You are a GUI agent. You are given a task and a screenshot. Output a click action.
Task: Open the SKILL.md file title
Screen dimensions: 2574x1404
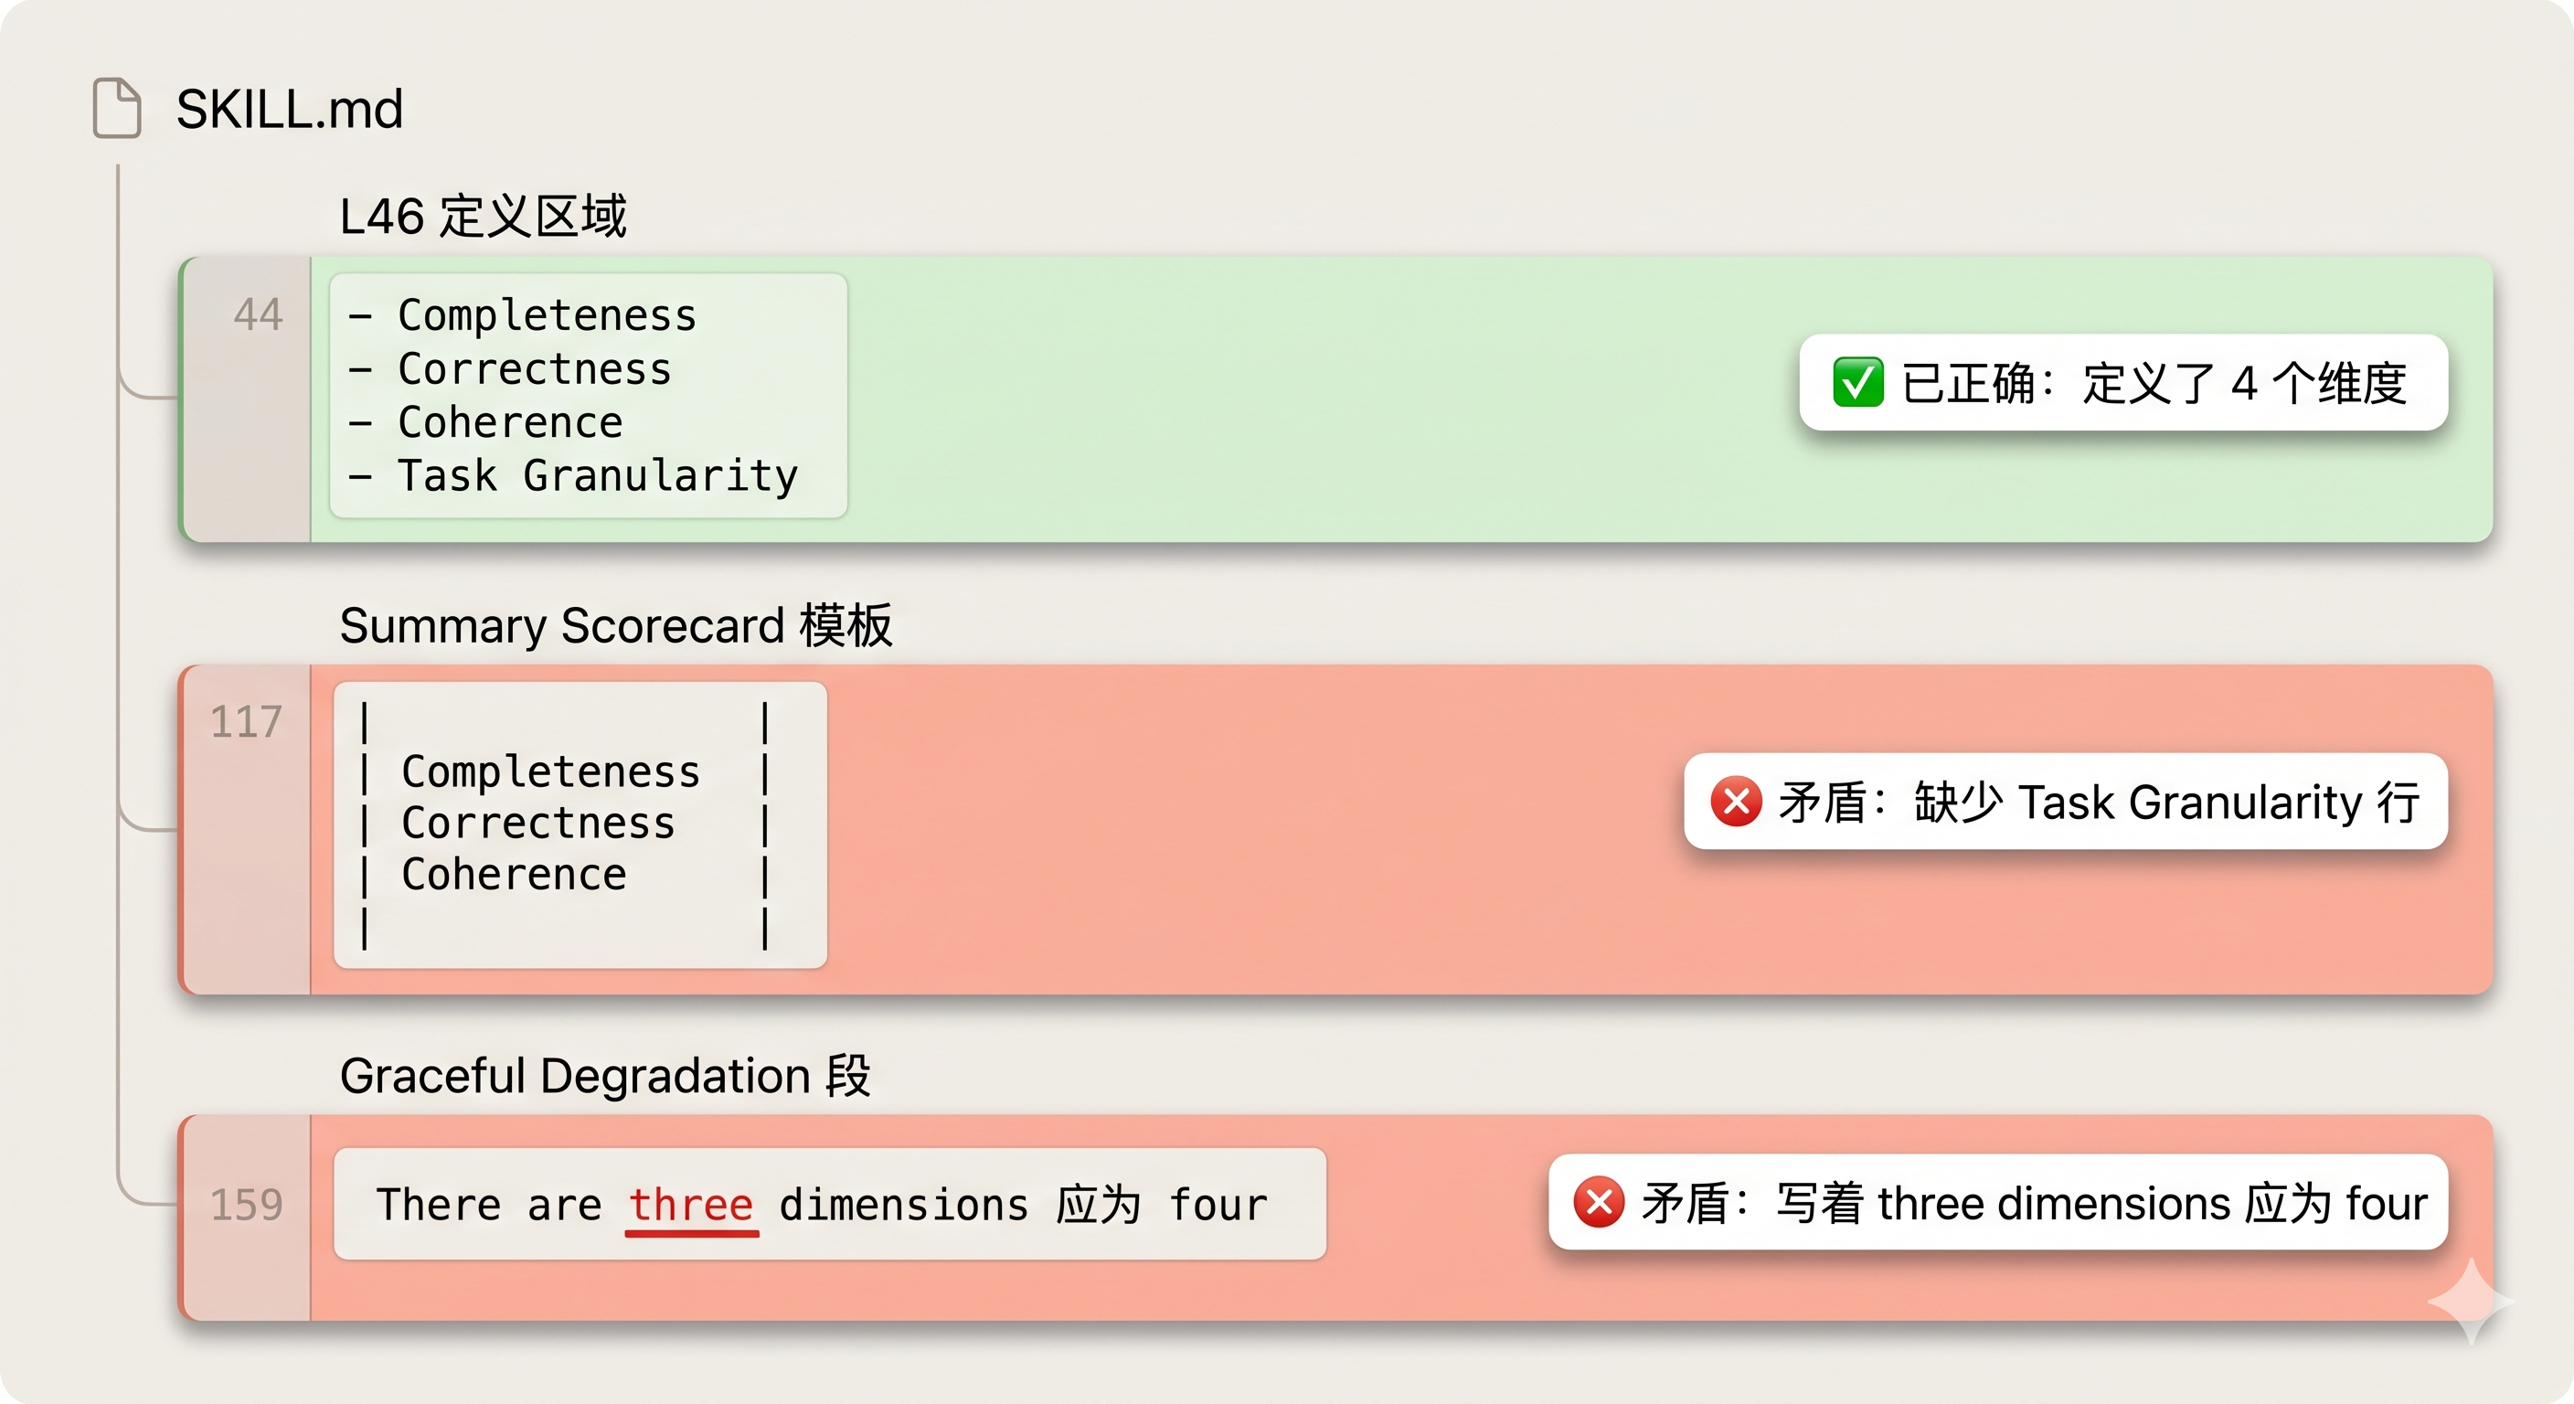[290, 109]
